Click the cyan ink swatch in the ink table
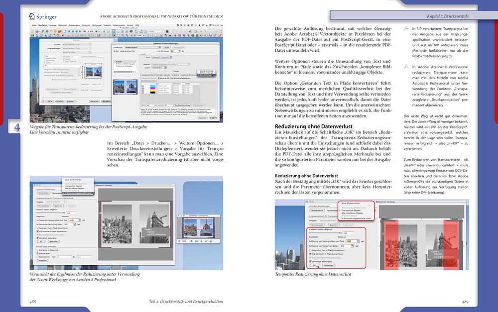The width and height of the screenshot is (498, 312). [x=153, y=86]
